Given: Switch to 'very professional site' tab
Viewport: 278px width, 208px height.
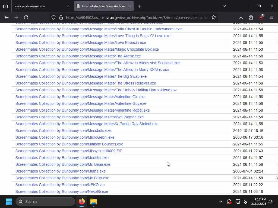Looking at the screenshot, I should [42, 6].
